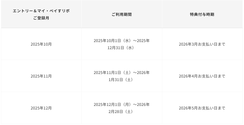Click the 特典付与時期 column header
The height and width of the screenshot is (125, 244).
coord(202,14)
